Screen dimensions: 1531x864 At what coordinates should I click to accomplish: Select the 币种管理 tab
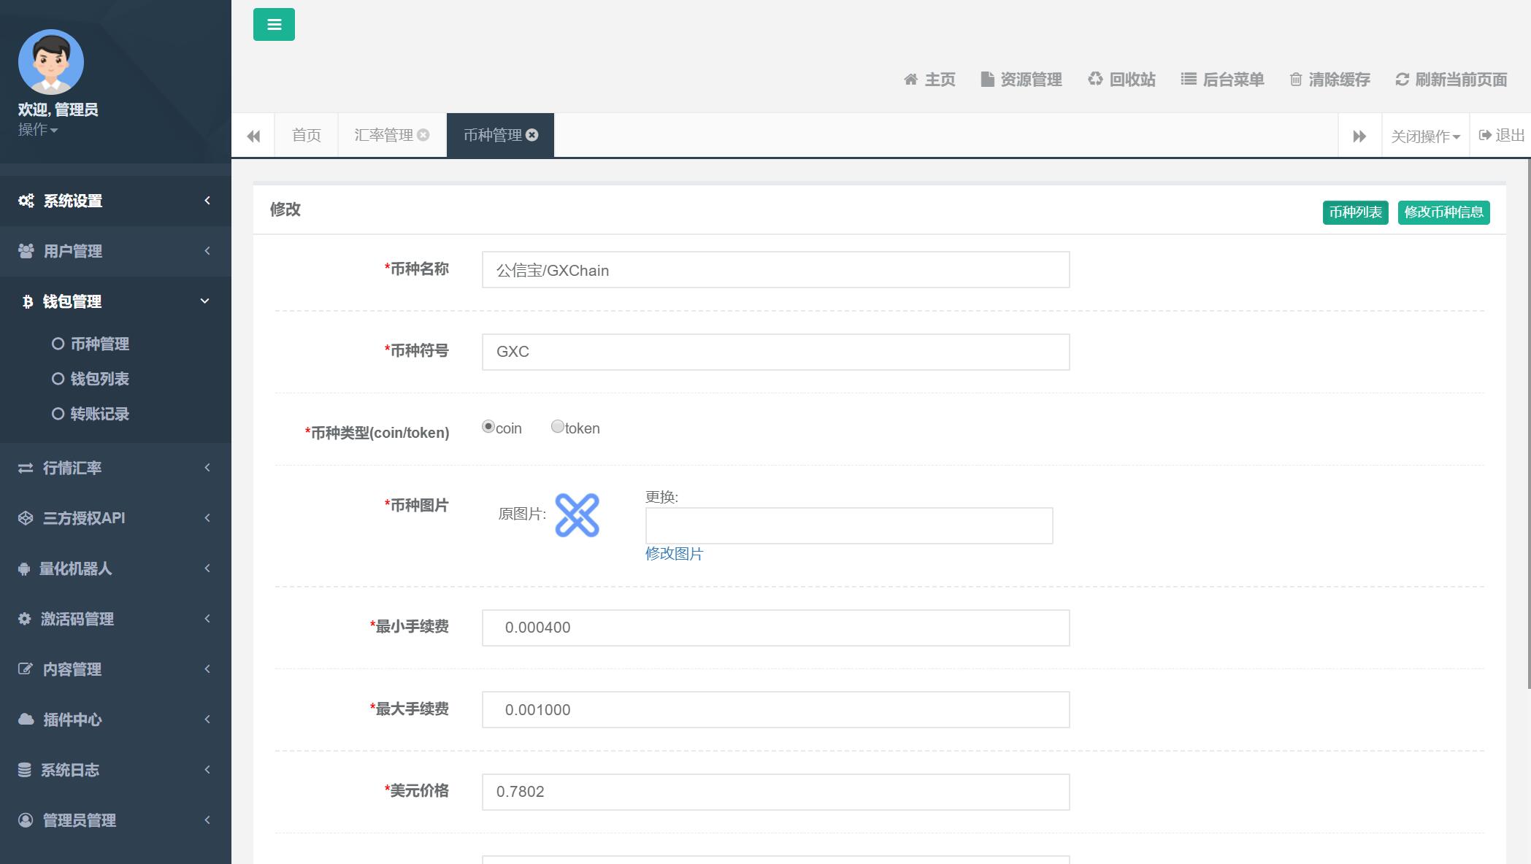click(x=493, y=135)
